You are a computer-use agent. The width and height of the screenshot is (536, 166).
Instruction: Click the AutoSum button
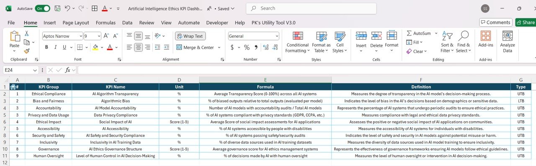419,33
